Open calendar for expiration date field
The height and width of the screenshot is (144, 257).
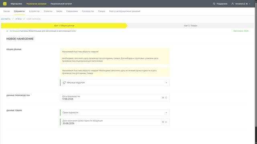tap(166, 122)
